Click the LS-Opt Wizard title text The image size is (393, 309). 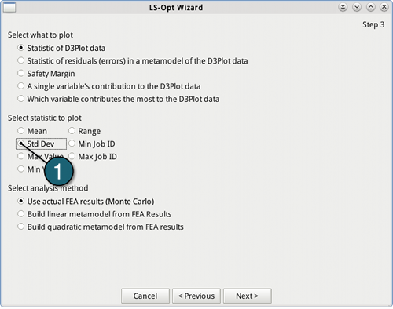pos(176,8)
